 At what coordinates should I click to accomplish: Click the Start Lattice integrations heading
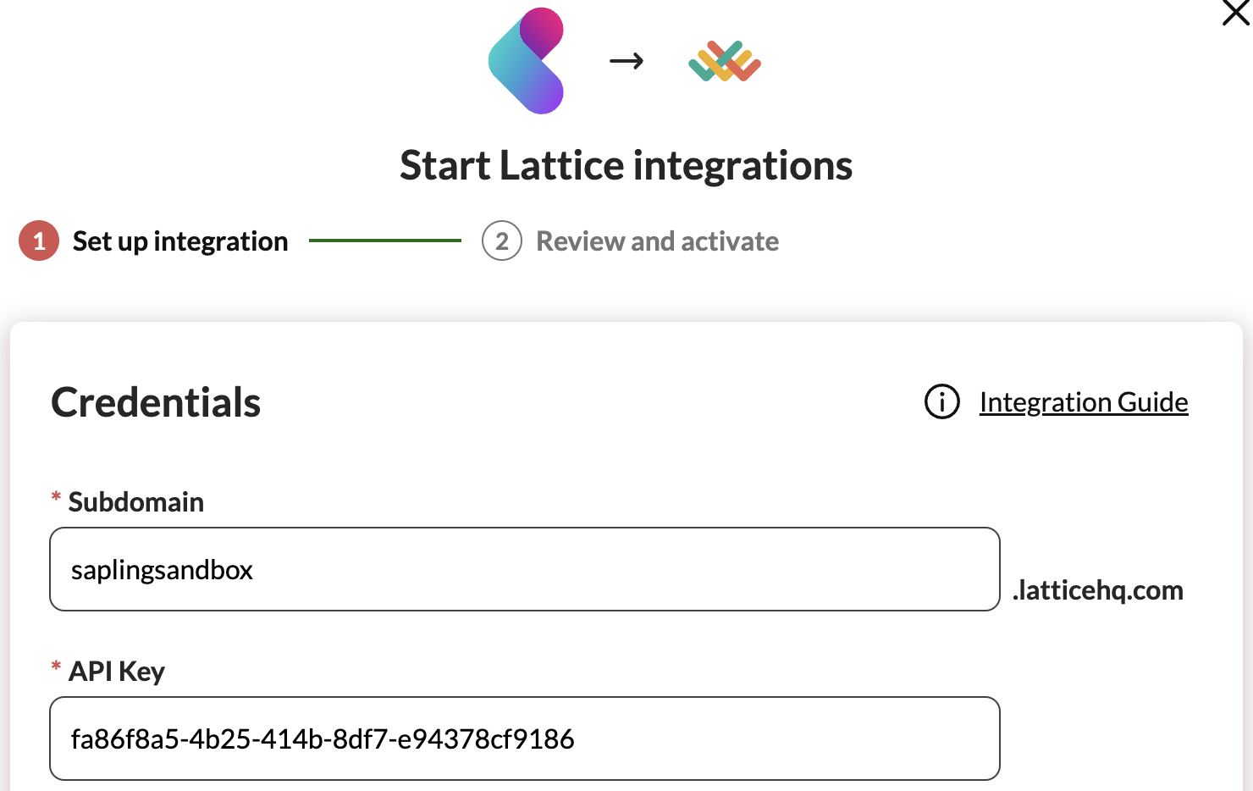pyautogui.click(x=626, y=166)
